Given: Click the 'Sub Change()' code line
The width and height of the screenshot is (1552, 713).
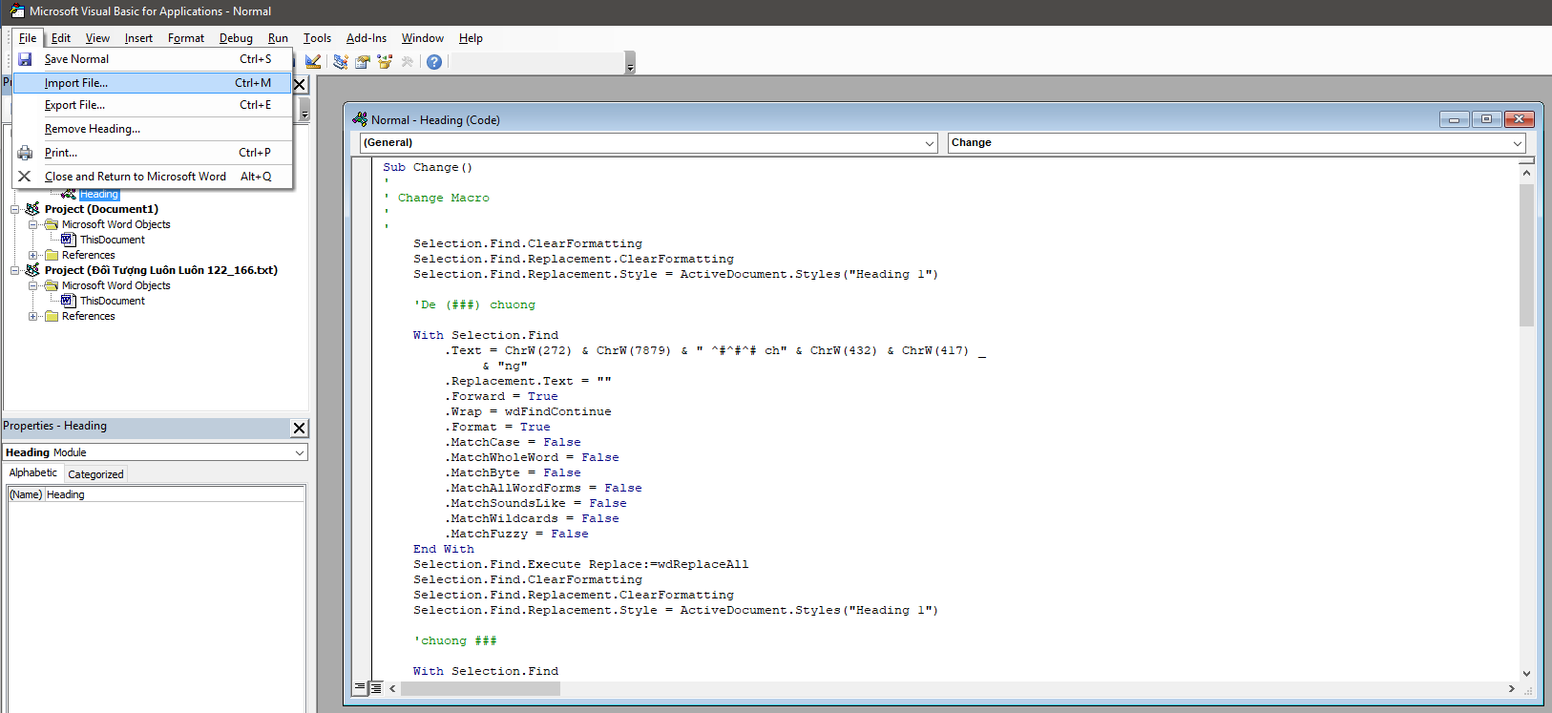Looking at the screenshot, I should point(428,167).
